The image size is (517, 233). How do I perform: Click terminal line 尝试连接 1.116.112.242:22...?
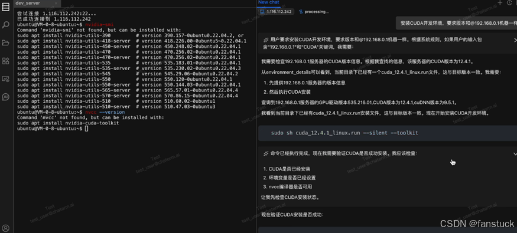click(57, 14)
